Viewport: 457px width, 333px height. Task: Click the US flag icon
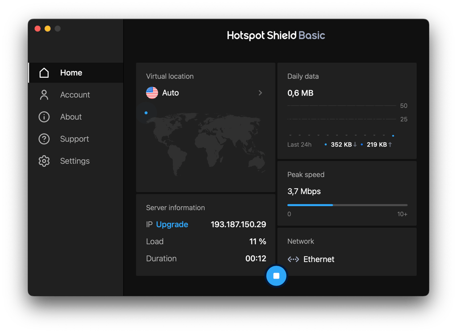(x=152, y=93)
